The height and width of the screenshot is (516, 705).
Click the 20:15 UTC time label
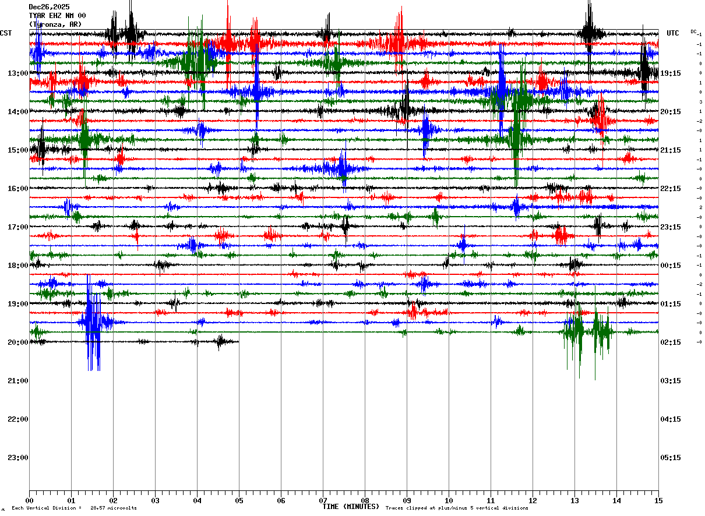point(671,112)
